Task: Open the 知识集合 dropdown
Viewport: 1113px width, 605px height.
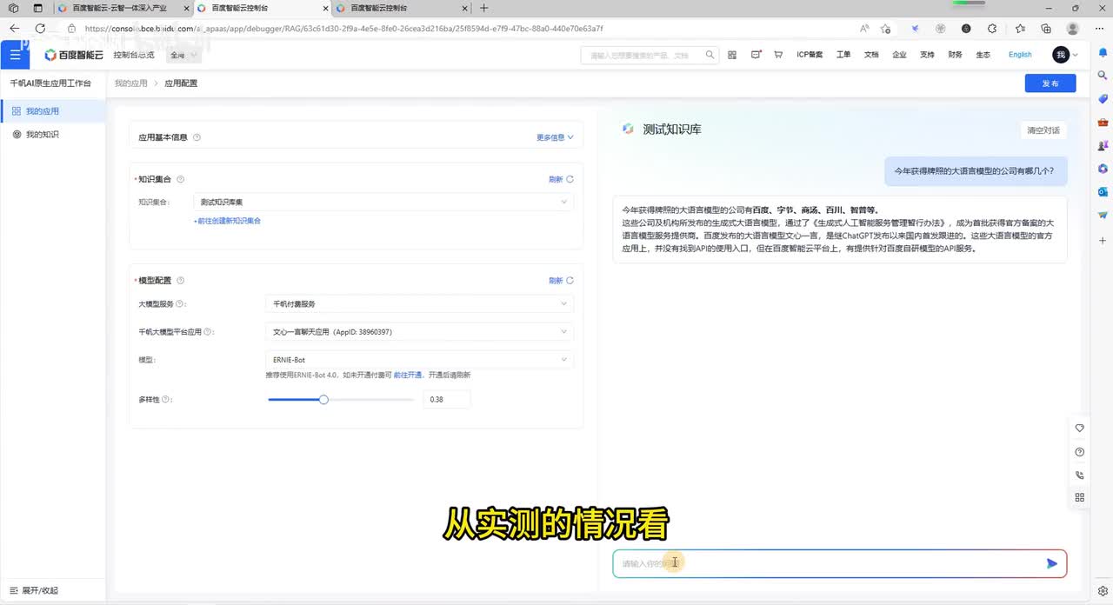Action: pyautogui.click(x=383, y=202)
